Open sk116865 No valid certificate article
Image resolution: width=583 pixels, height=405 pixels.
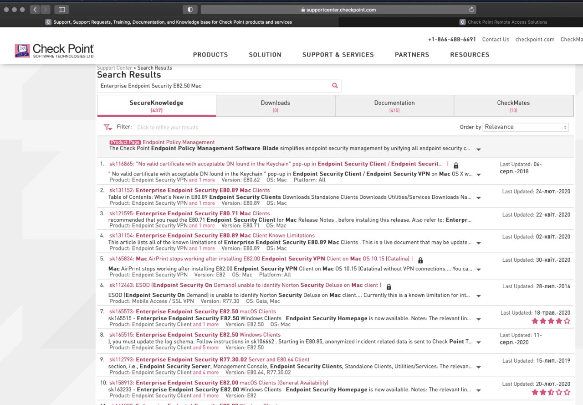click(276, 164)
